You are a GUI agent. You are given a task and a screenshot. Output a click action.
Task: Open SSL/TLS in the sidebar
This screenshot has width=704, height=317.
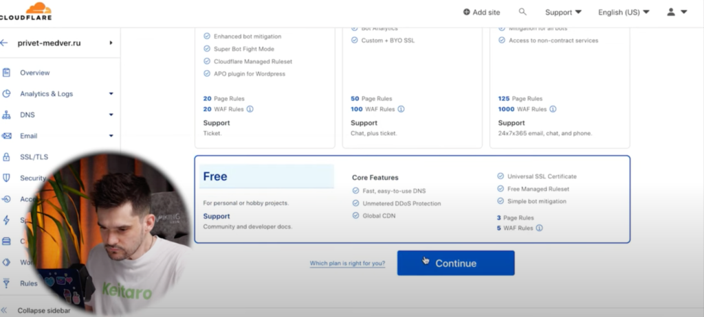click(34, 157)
